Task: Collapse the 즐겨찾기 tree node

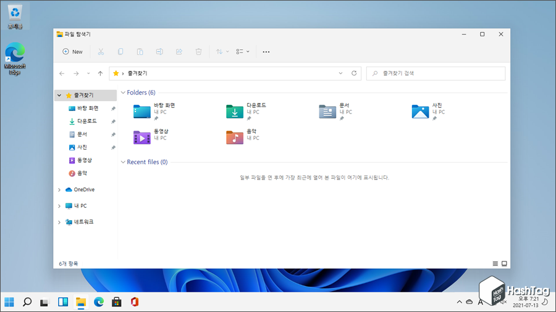Action: (59, 96)
